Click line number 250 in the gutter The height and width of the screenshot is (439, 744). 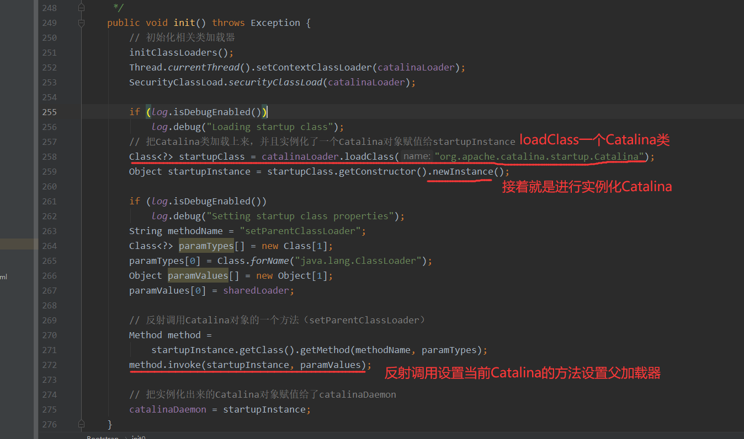[x=49, y=37]
